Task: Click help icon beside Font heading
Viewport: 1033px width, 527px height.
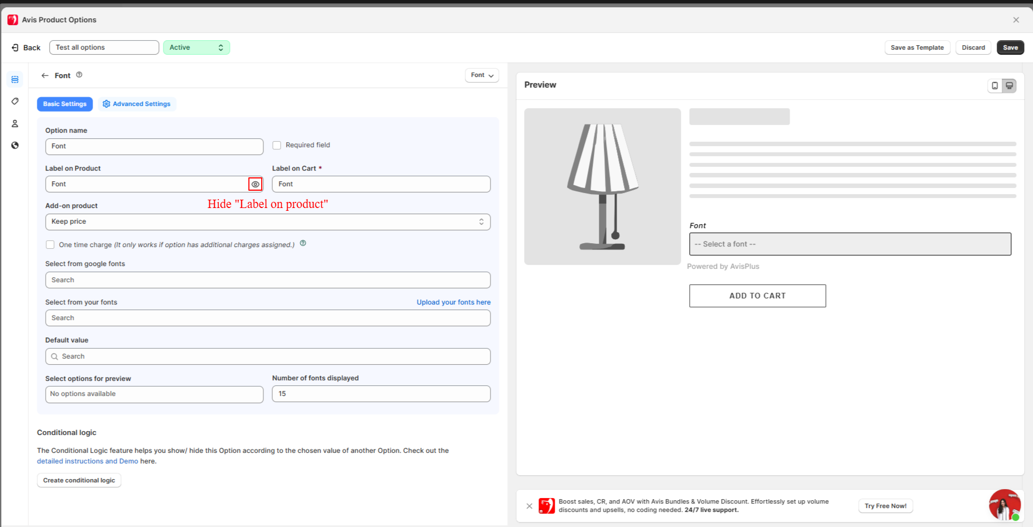Action: click(x=79, y=75)
